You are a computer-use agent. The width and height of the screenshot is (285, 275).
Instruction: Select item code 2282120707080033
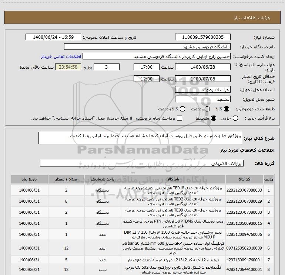[x=244, y=190]
